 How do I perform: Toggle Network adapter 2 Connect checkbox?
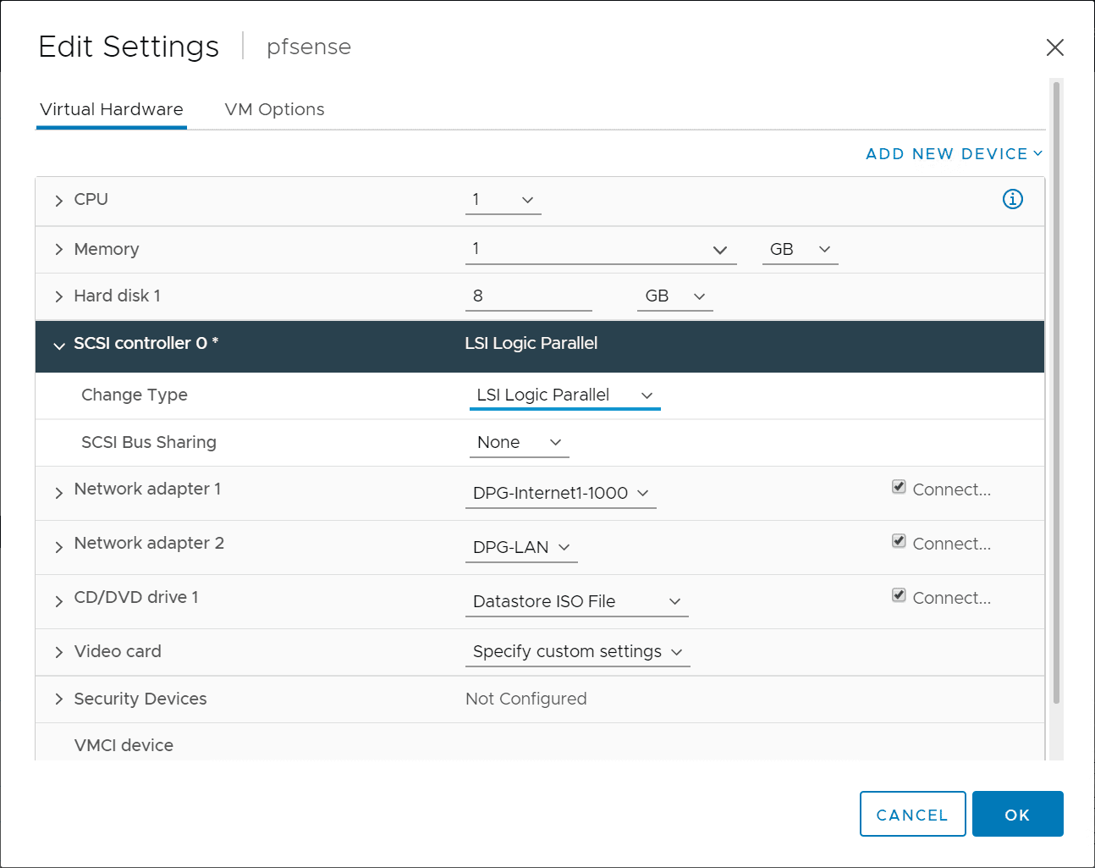(899, 541)
